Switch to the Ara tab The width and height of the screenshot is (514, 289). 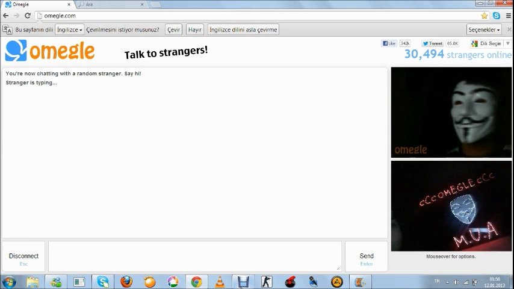tap(111, 5)
